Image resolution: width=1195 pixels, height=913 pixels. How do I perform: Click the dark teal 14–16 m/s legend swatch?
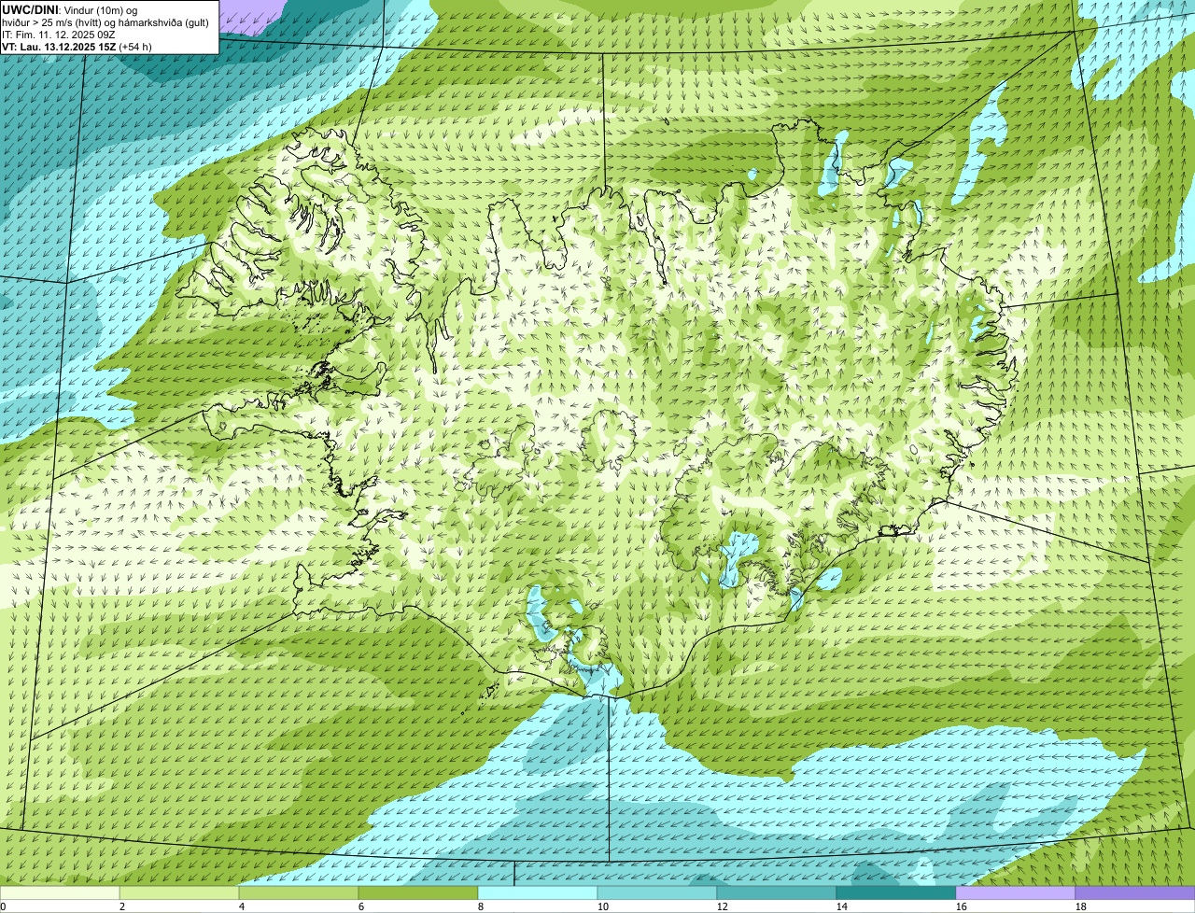pos(896,893)
